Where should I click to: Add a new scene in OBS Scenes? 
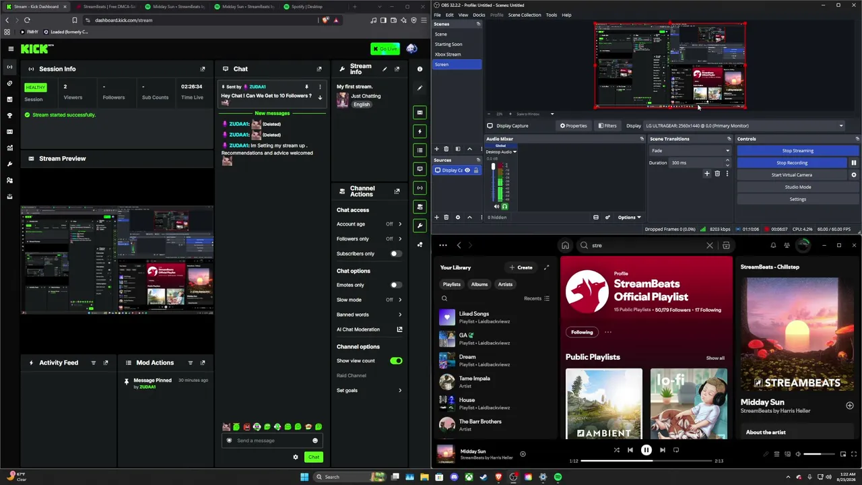click(x=436, y=149)
